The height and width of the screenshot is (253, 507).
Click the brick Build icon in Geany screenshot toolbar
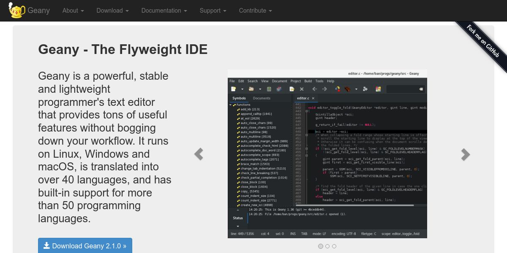pos(347,89)
